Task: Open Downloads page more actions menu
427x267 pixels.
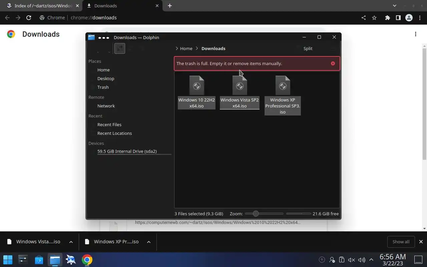Action: coord(416,34)
